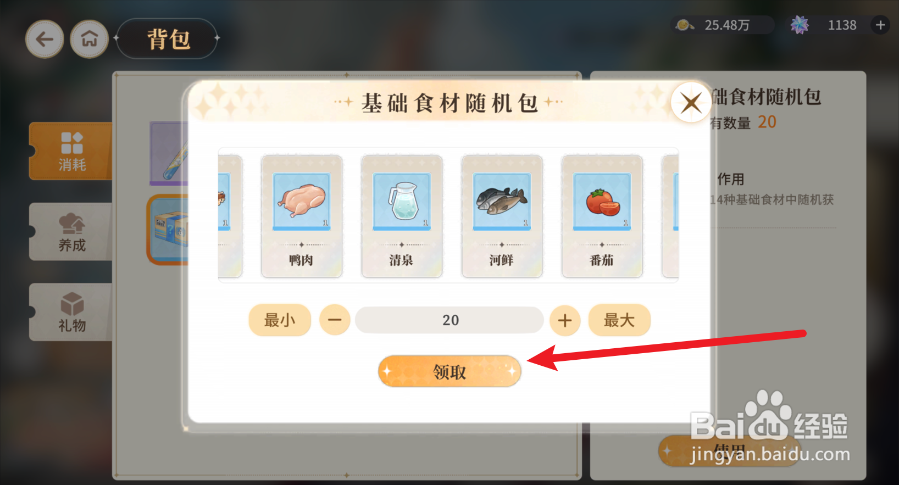
Task: Set quantity to maximum with 最大
Action: click(619, 320)
